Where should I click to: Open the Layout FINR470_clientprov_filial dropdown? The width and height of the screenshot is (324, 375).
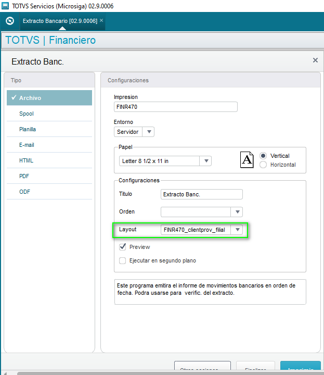202,230
